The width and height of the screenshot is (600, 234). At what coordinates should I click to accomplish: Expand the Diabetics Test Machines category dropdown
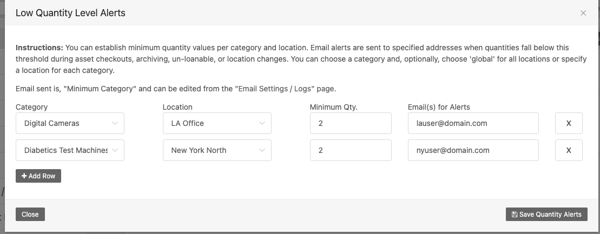[x=70, y=150]
